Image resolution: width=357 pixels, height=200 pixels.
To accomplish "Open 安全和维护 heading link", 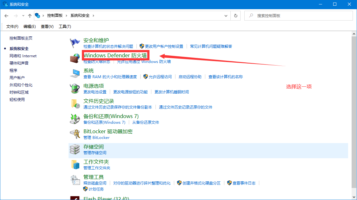I will point(96,40).
